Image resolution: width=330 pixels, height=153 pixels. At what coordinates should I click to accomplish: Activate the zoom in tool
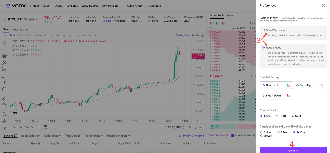click(x=4, y=105)
